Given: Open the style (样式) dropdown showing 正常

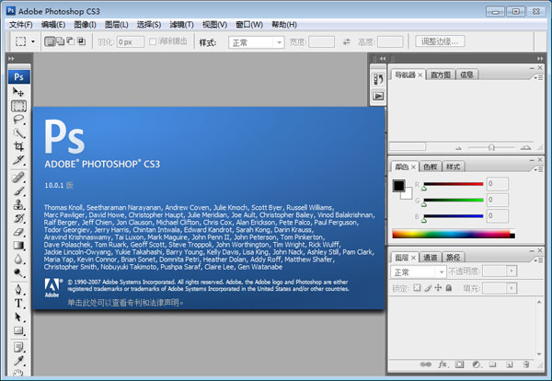Looking at the screenshot, I should [256, 41].
